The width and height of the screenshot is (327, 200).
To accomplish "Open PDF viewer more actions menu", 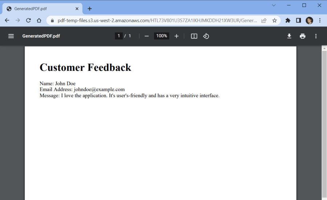I will click(x=316, y=36).
